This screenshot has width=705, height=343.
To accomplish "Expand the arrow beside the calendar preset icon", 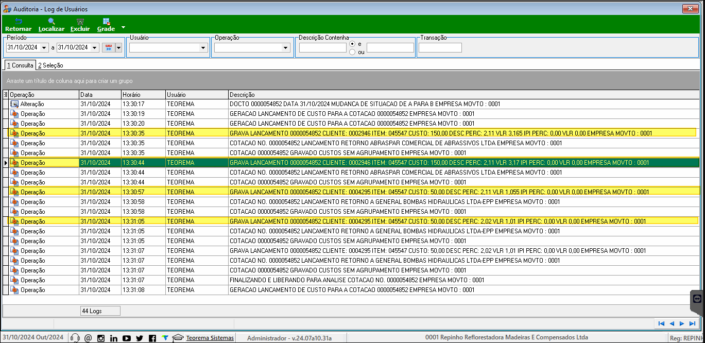I will (119, 48).
